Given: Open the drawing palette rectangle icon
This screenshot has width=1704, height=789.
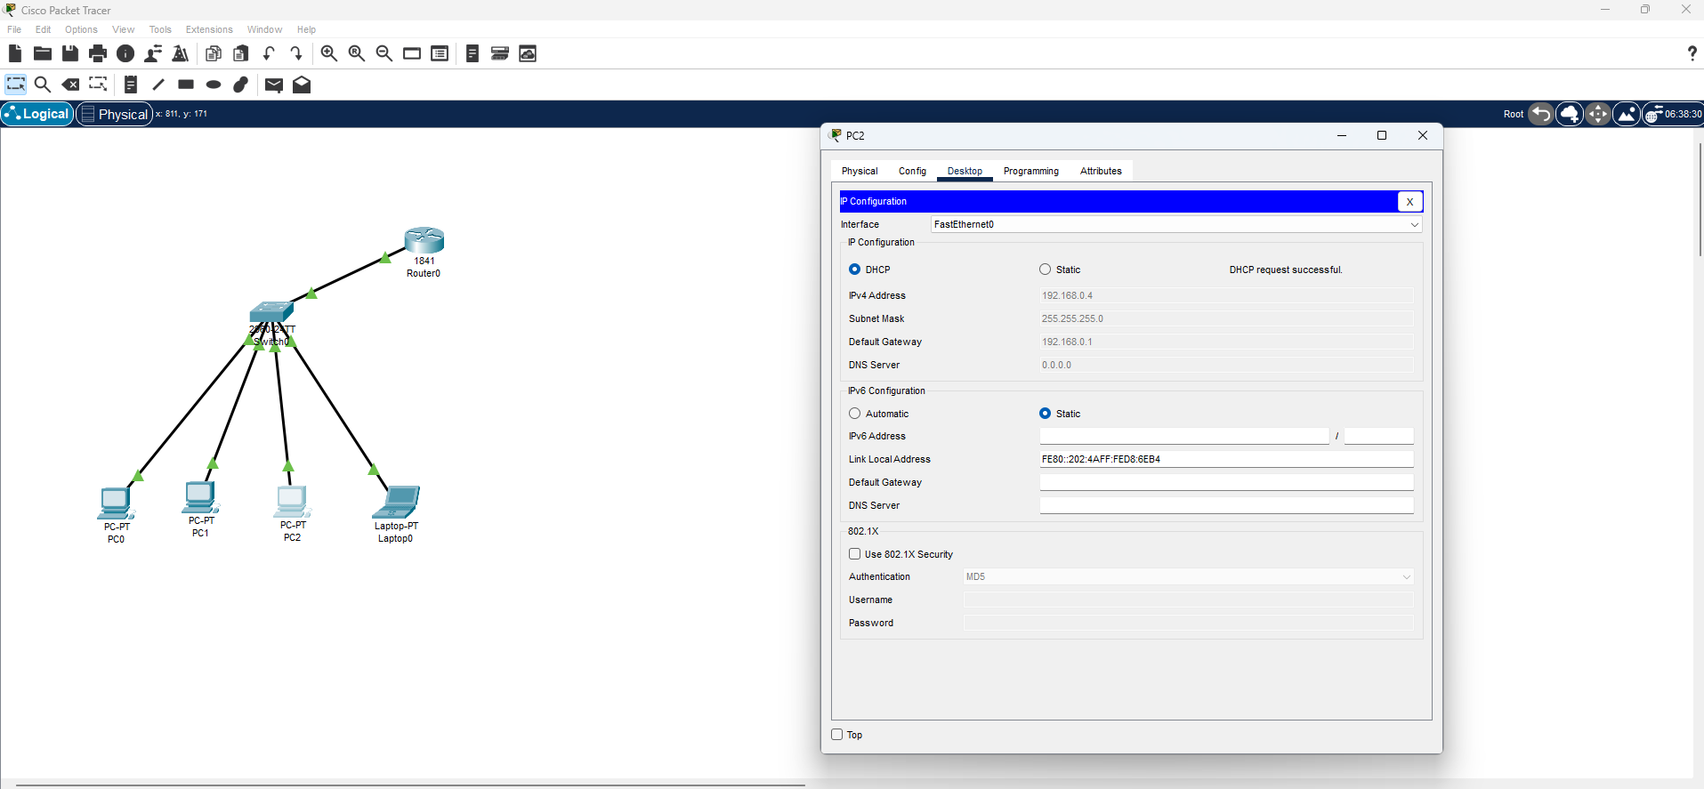Looking at the screenshot, I should 412,53.
